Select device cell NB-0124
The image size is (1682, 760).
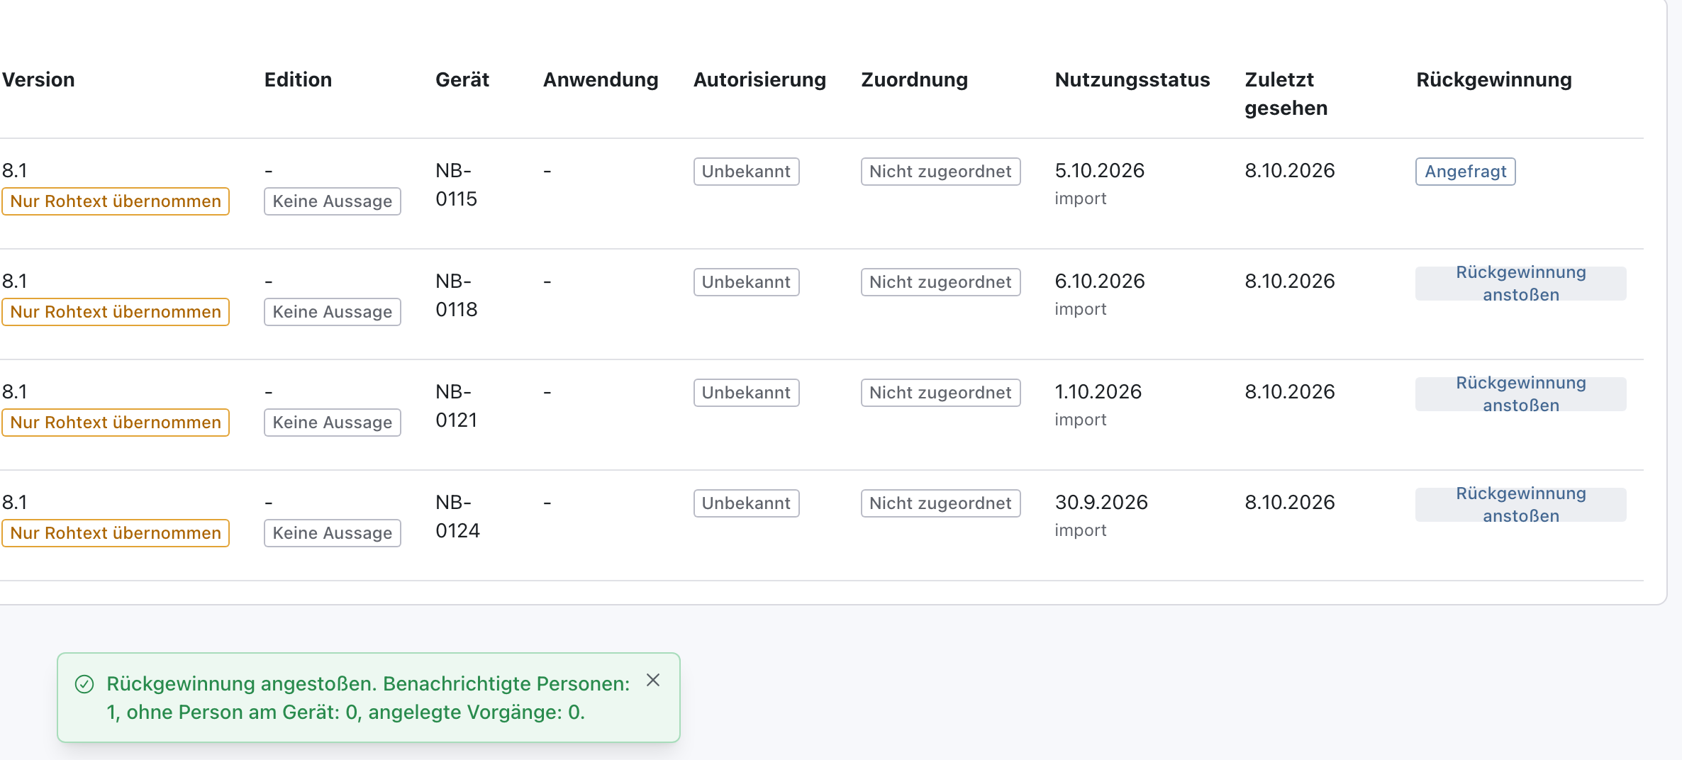pos(457,516)
